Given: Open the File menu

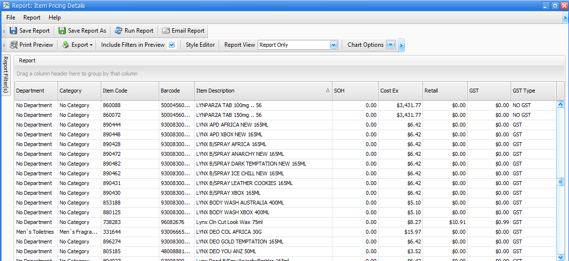Looking at the screenshot, I should click(11, 18).
